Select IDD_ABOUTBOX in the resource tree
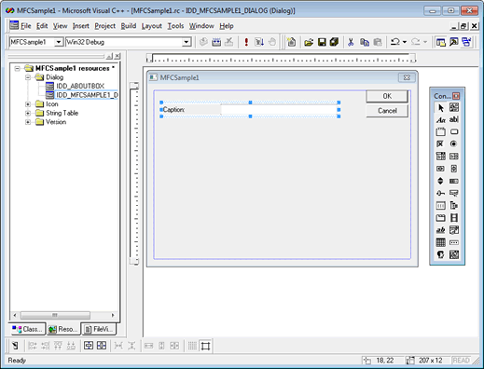Image resolution: width=484 pixels, height=369 pixels. (x=80, y=86)
